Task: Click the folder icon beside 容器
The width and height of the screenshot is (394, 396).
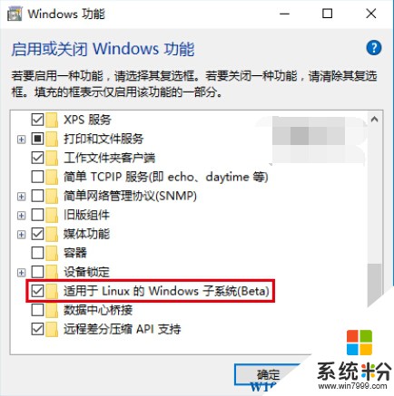Action: click(52, 253)
